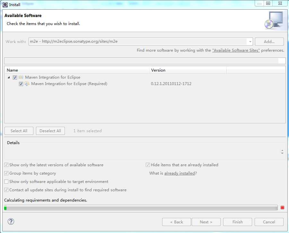Viewport: 289px width, 233px height.
Task: Open the Work with dropdown arrow
Action: tap(250, 41)
